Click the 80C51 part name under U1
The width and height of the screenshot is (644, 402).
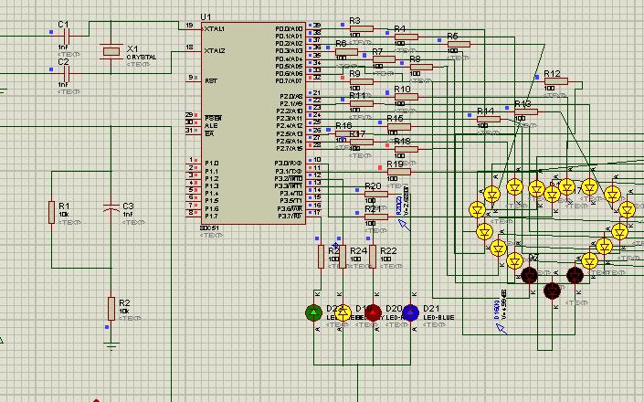tap(209, 227)
